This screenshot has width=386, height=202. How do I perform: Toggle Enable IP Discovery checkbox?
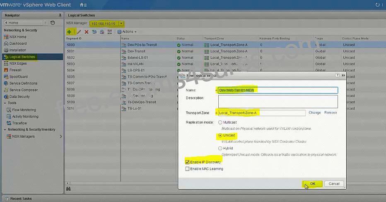[x=187, y=162]
